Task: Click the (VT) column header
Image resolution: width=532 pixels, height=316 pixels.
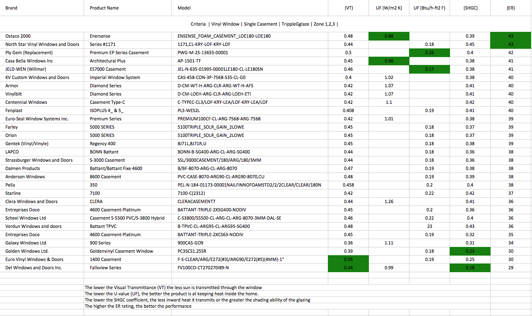Action: (x=348, y=8)
